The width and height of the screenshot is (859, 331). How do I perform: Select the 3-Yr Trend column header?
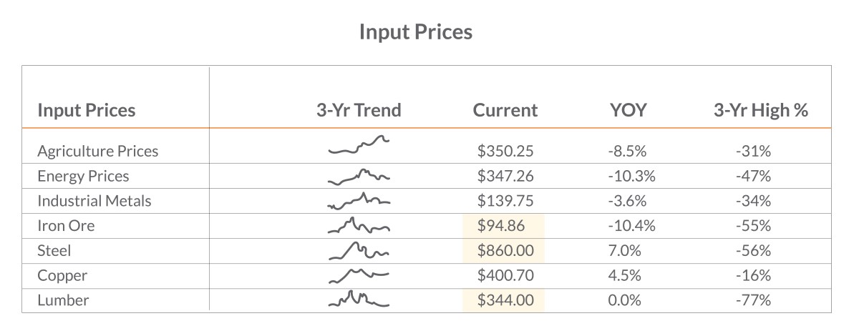pyautogui.click(x=359, y=110)
